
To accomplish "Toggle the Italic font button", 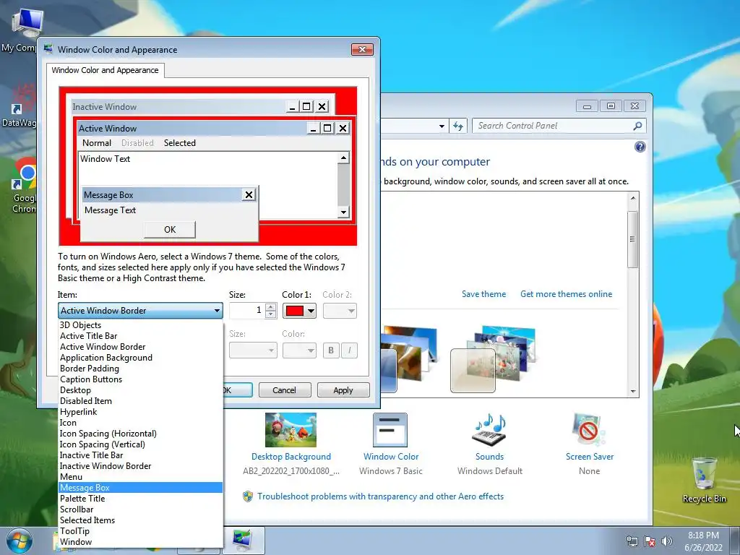I will [349, 350].
